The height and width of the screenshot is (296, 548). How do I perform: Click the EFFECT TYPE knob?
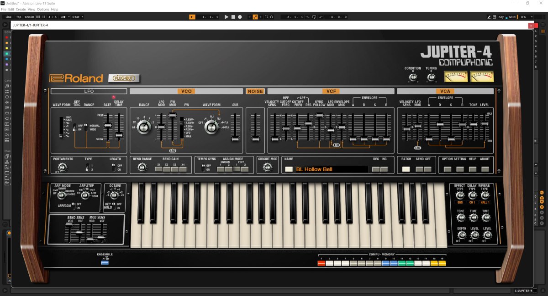tap(460, 195)
